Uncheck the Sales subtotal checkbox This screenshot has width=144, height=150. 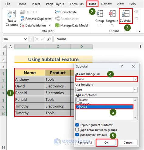[x=78, y=107]
